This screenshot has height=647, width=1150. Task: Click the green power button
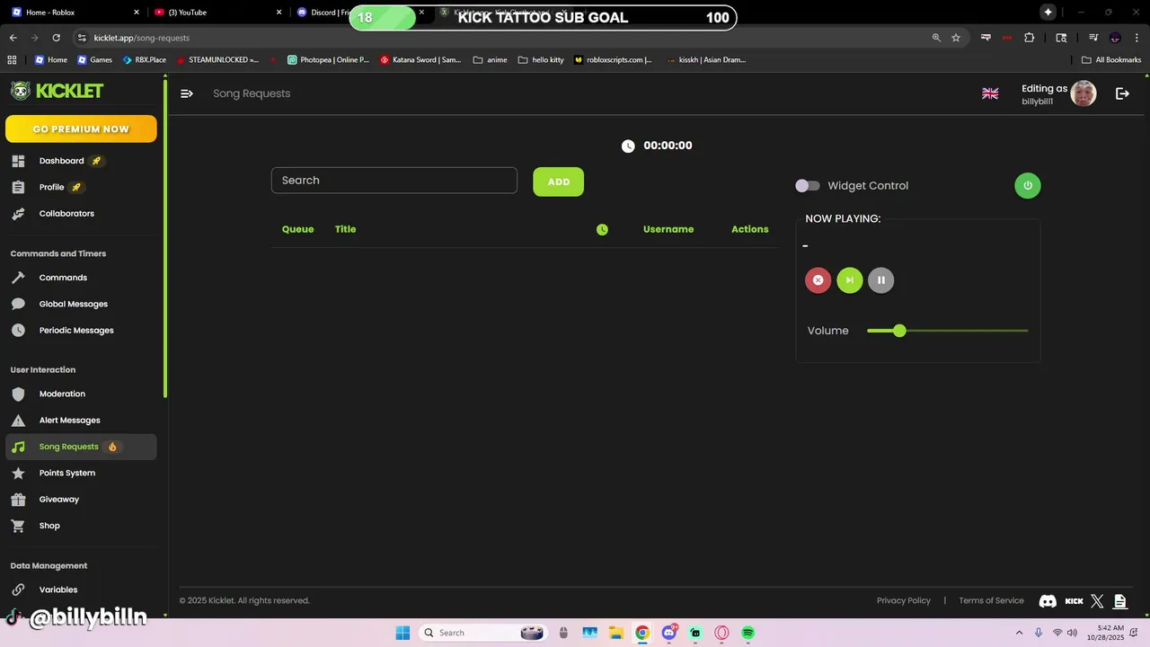click(x=1028, y=186)
